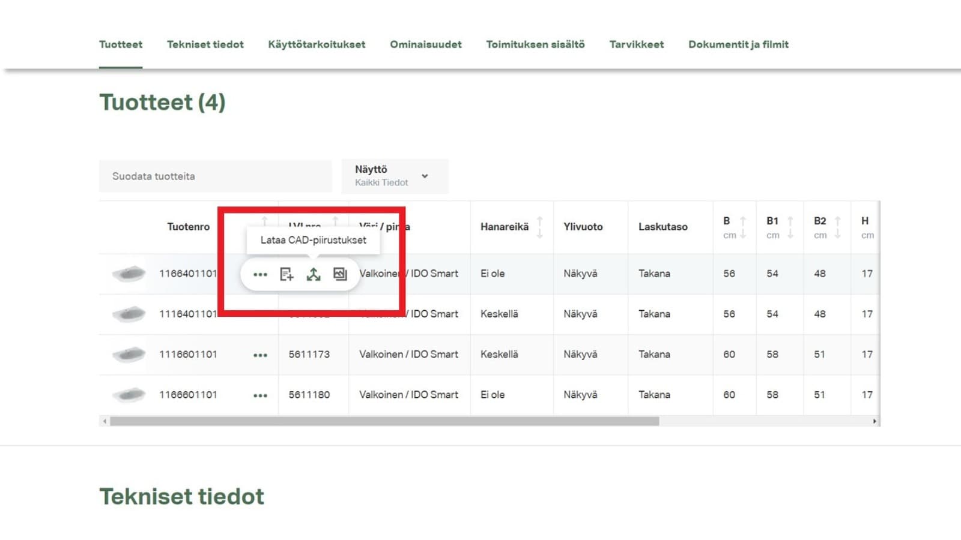Screen dimensions: 961x540
Task: Go to the Tarvikkeet section link
Action: click(637, 44)
